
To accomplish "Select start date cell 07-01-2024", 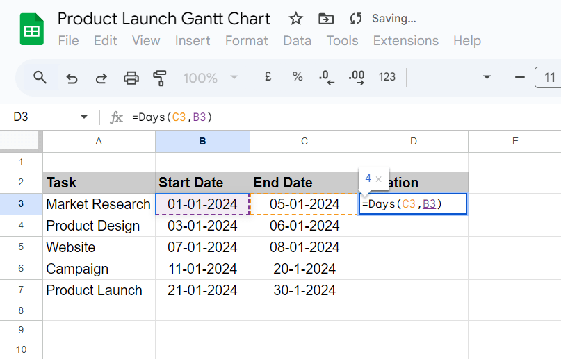I will [202, 247].
